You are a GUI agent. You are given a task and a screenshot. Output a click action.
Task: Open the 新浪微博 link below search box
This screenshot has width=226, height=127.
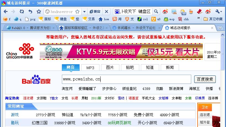click(176, 89)
